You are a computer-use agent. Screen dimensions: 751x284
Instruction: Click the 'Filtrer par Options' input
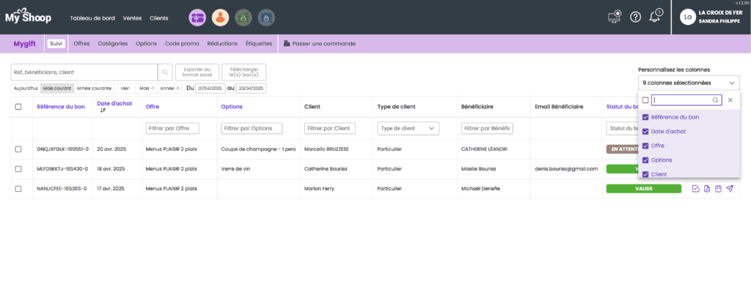click(252, 128)
